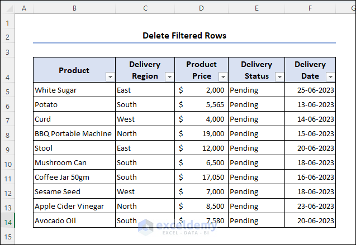The image size is (356, 245).
Task: Click row 9 header number
Action: pyautogui.click(x=7, y=148)
